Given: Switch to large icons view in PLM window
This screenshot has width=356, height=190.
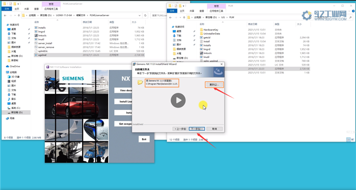Looking at the screenshot, I should coord(353,140).
